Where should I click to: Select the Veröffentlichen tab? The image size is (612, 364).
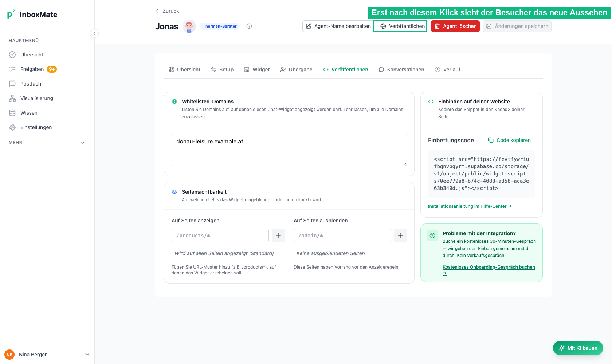coord(345,70)
